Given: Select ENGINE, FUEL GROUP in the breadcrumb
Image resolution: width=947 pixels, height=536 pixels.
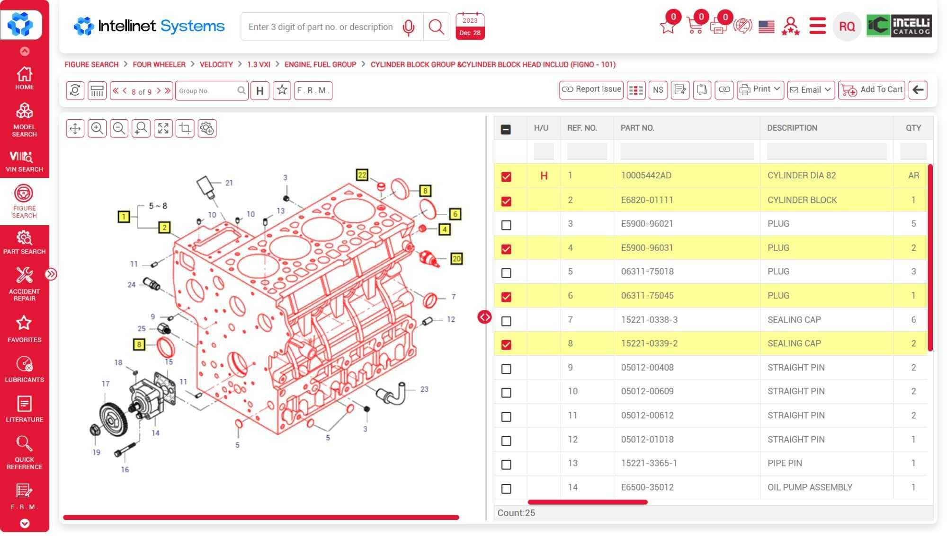Looking at the screenshot, I should (x=320, y=64).
